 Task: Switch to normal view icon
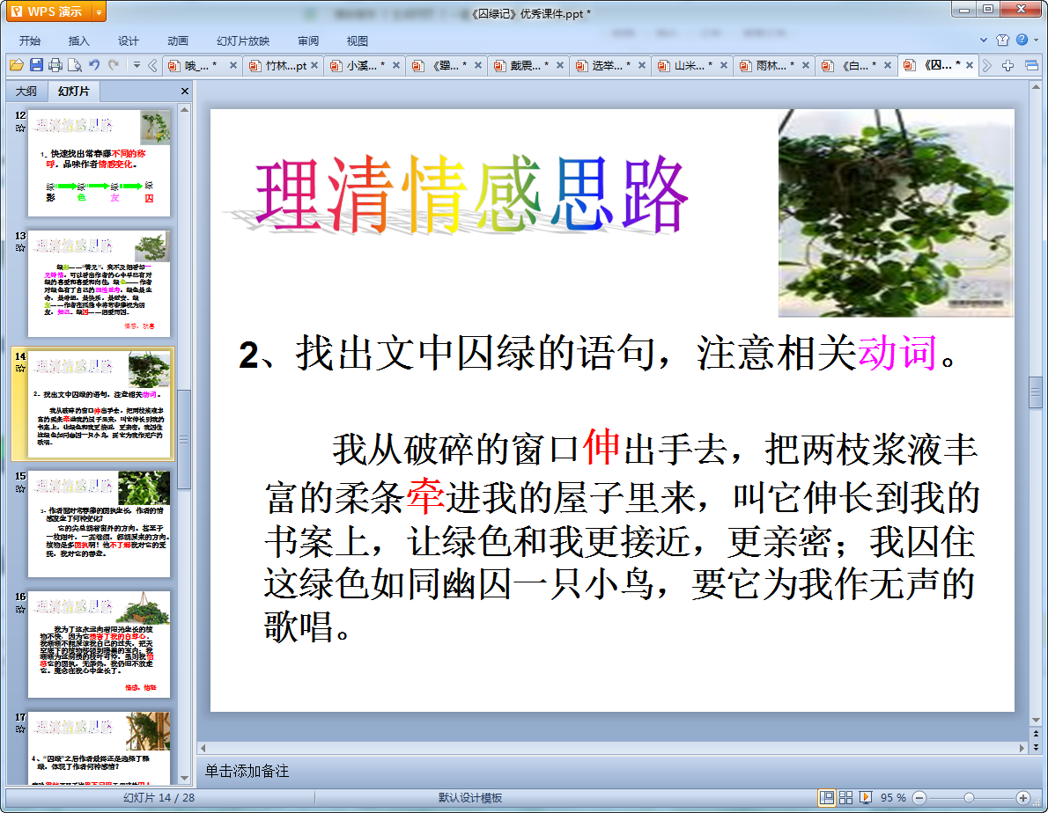[827, 798]
